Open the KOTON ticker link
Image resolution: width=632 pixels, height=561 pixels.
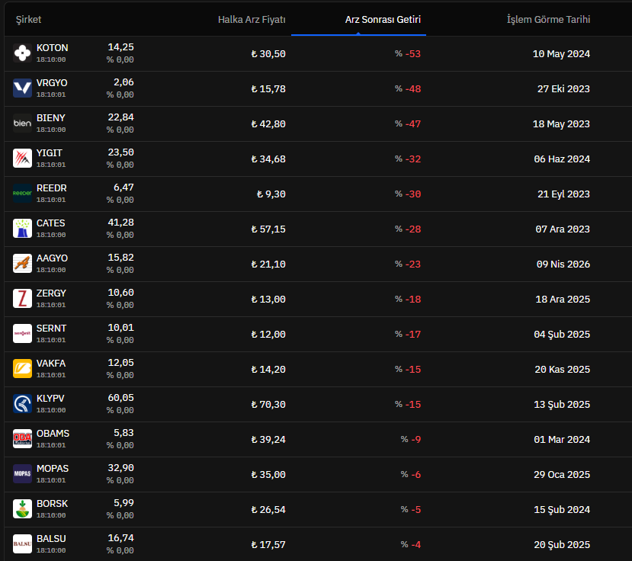coord(53,48)
